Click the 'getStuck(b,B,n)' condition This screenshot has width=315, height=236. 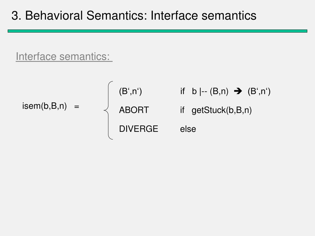[x=221, y=110]
